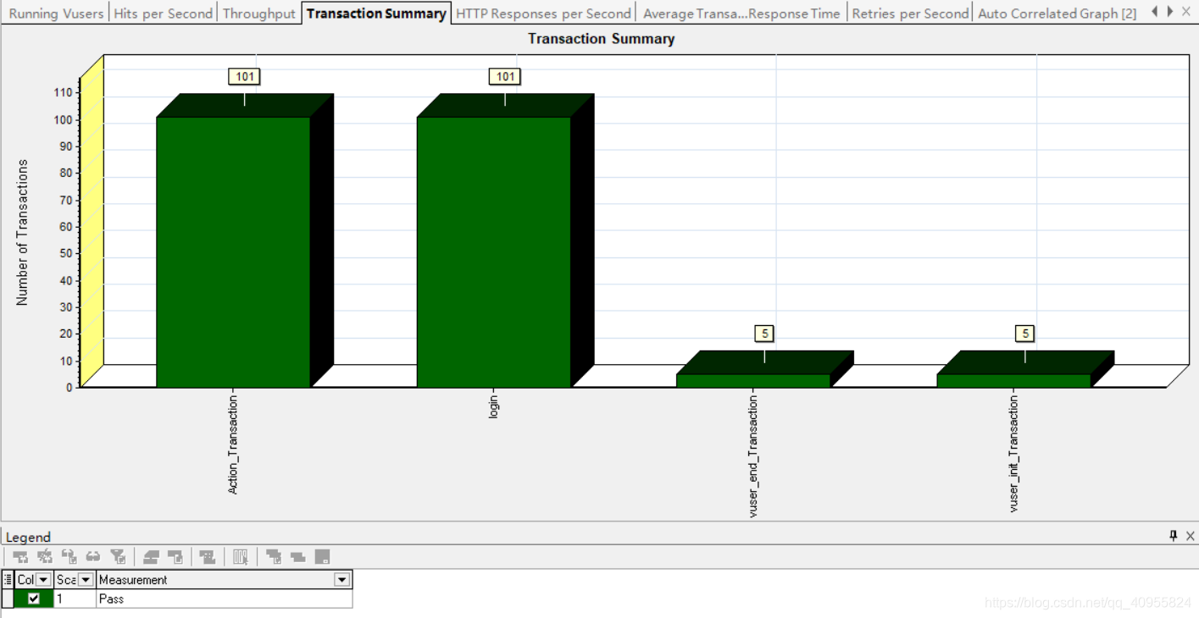Viewport: 1199px width, 618px height.
Task: Click the columns configuration icon in Legend toolbar
Action: click(241, 557)
